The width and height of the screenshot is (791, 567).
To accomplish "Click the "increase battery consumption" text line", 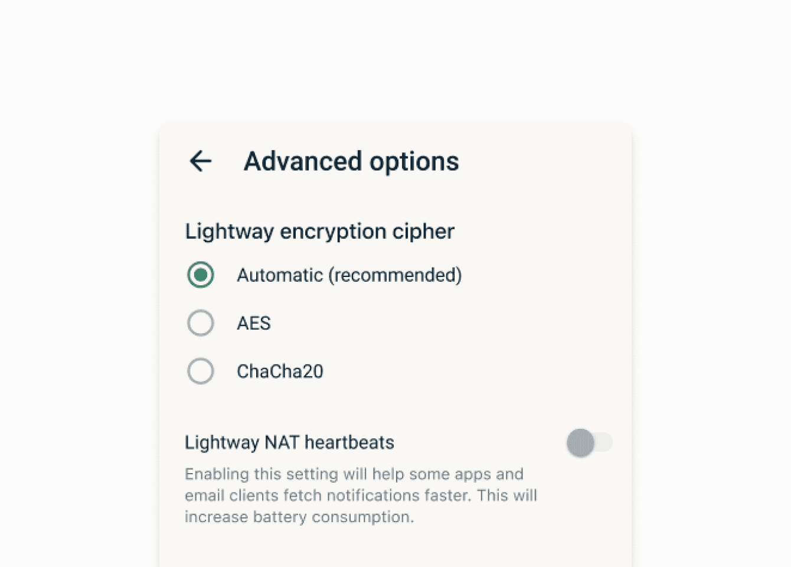I will coord(299,517).
